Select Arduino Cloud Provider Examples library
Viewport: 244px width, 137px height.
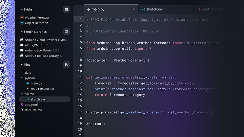46,40
